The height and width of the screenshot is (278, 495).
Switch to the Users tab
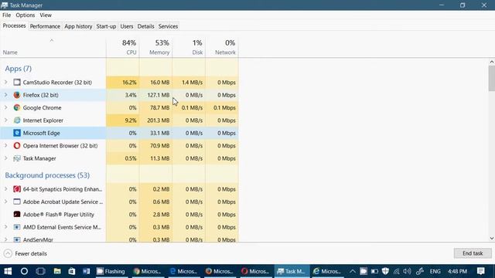127,26
